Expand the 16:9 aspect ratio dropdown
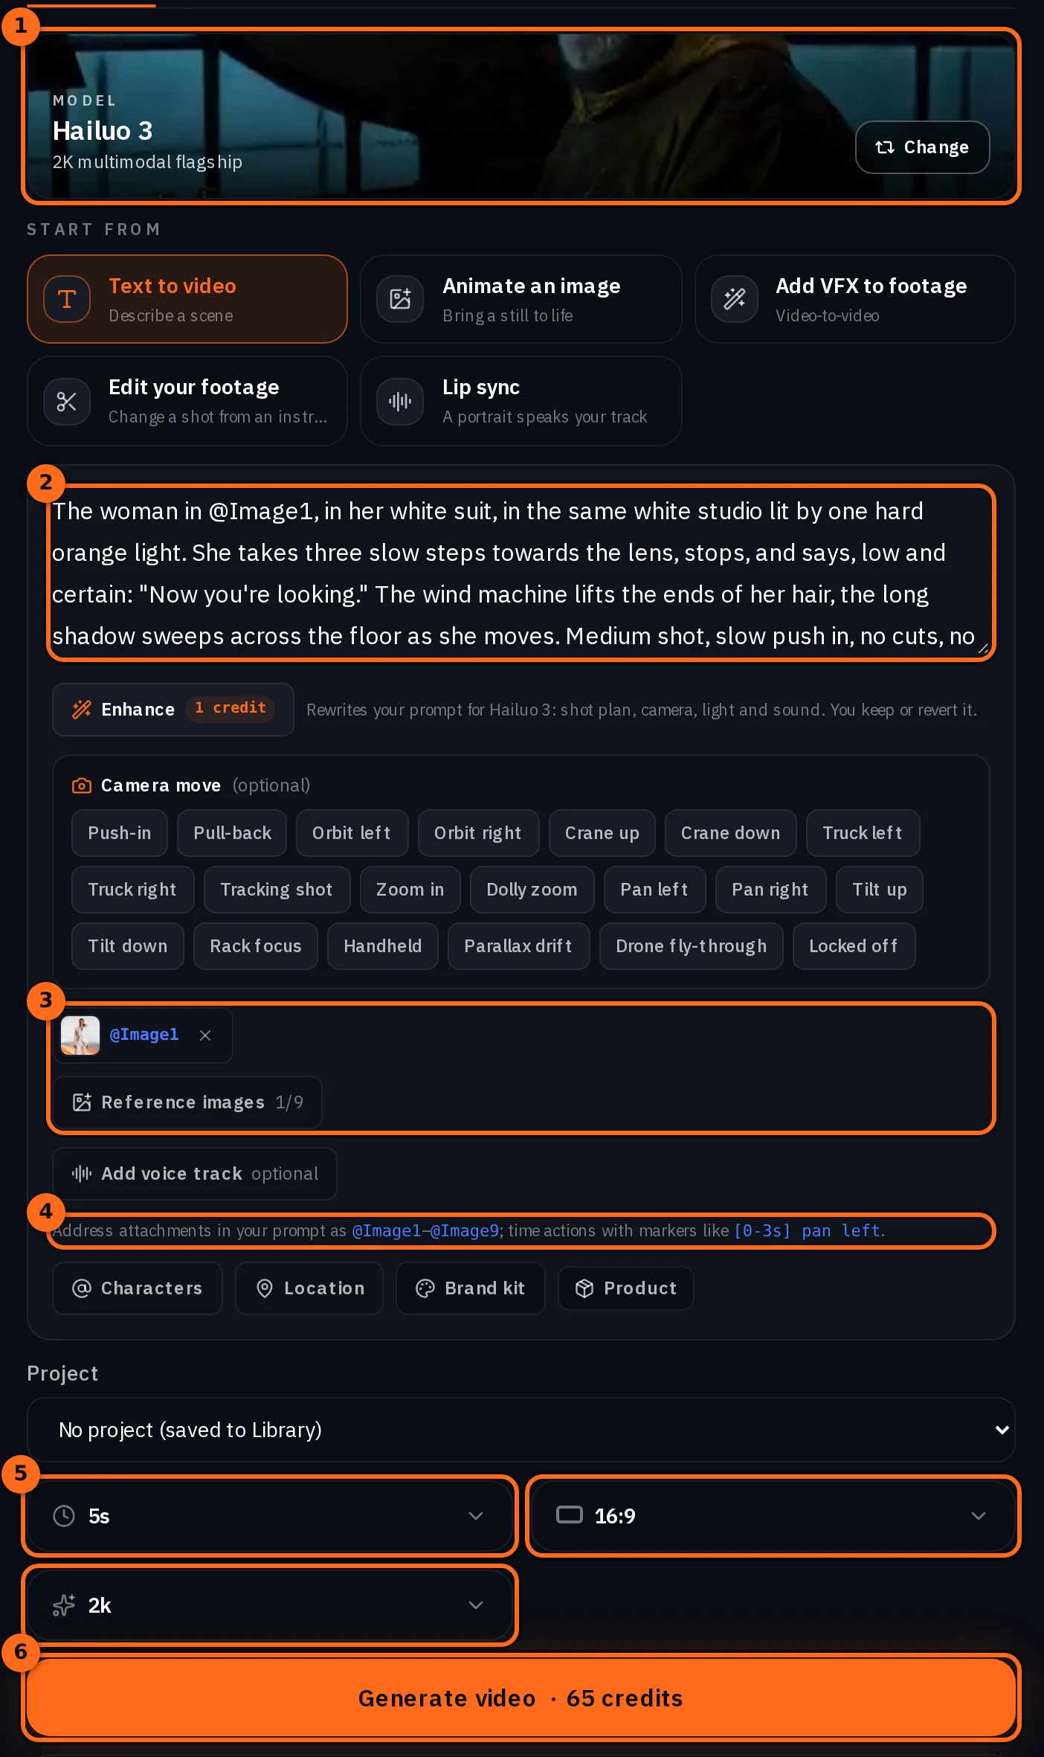 773,1516
